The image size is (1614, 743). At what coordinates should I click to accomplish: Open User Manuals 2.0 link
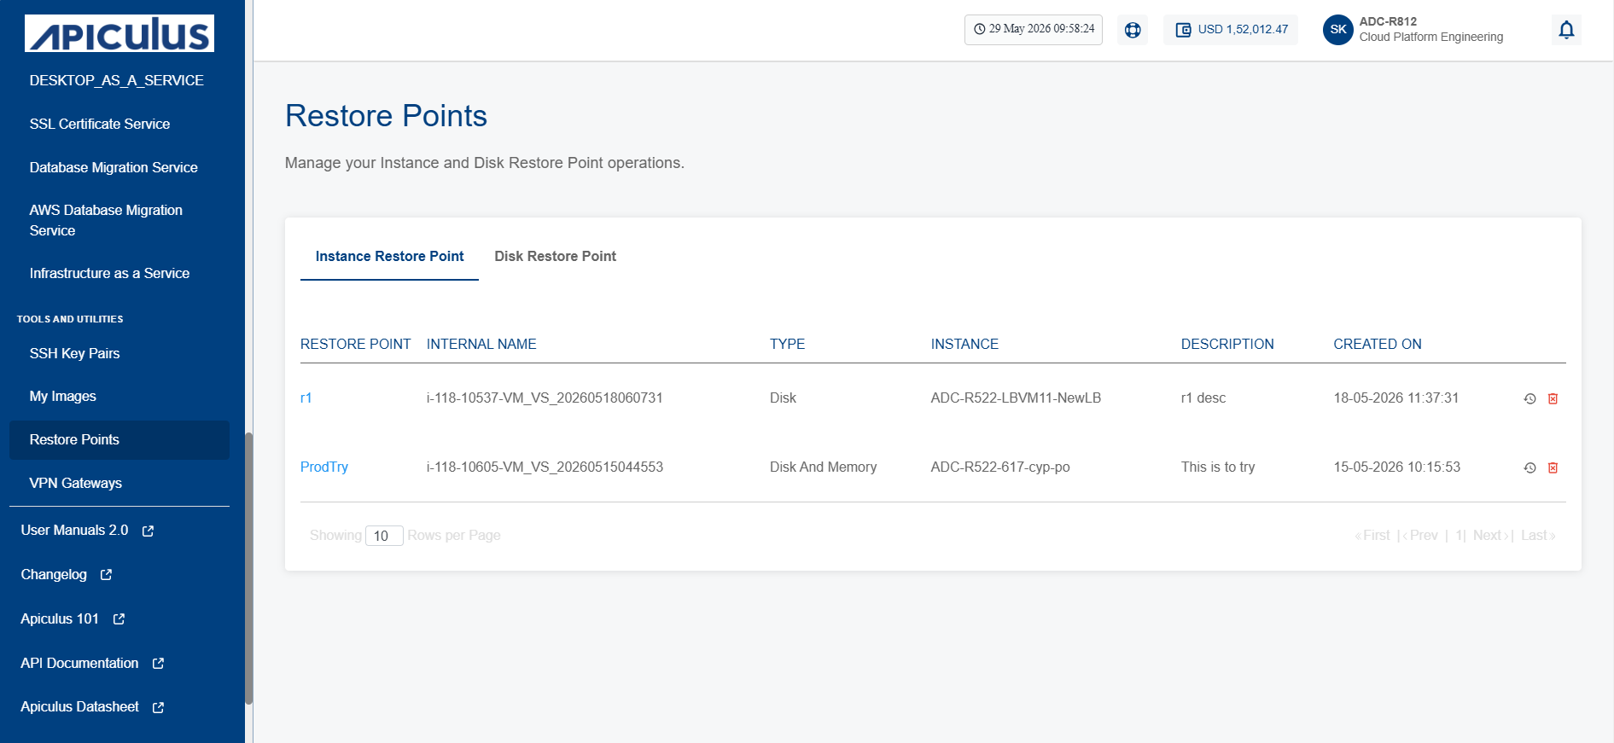(74, 530)
